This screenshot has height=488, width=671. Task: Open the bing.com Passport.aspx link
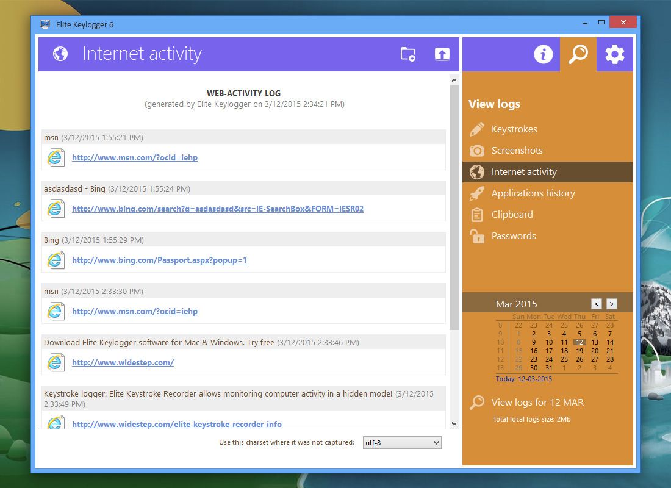coord(159,260)
